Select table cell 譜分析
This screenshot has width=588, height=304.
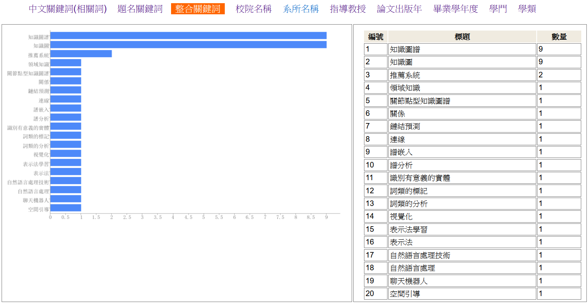point(462,165)
